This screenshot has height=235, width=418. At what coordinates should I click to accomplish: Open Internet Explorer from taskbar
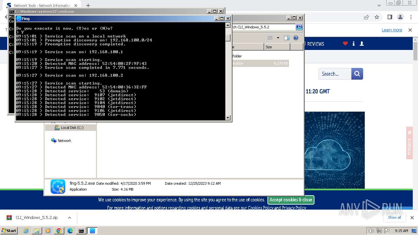coord(26,231)
